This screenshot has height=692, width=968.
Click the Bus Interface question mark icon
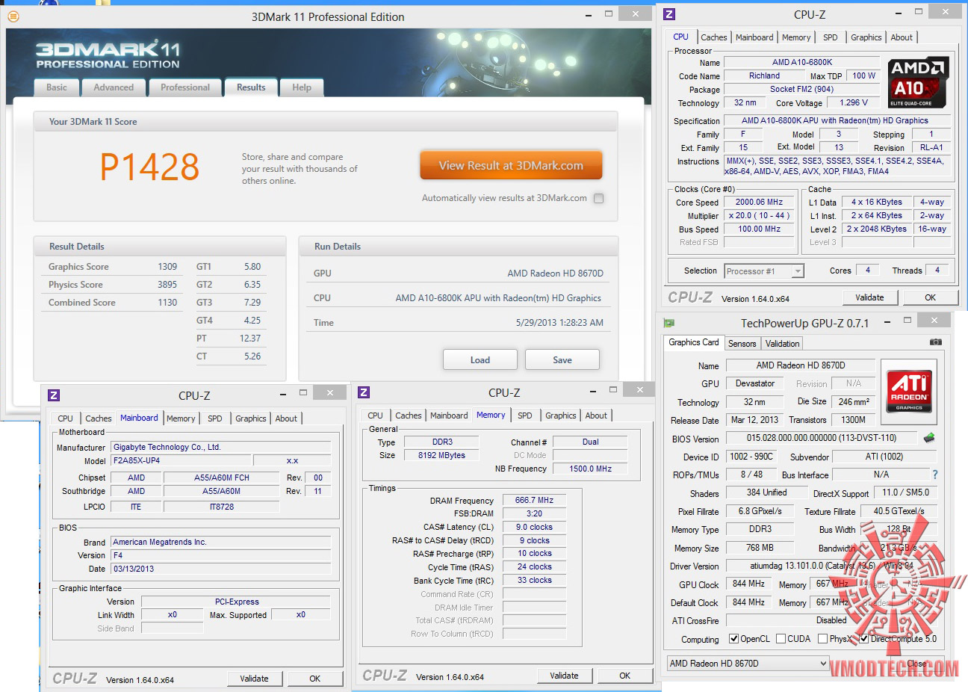934,475
